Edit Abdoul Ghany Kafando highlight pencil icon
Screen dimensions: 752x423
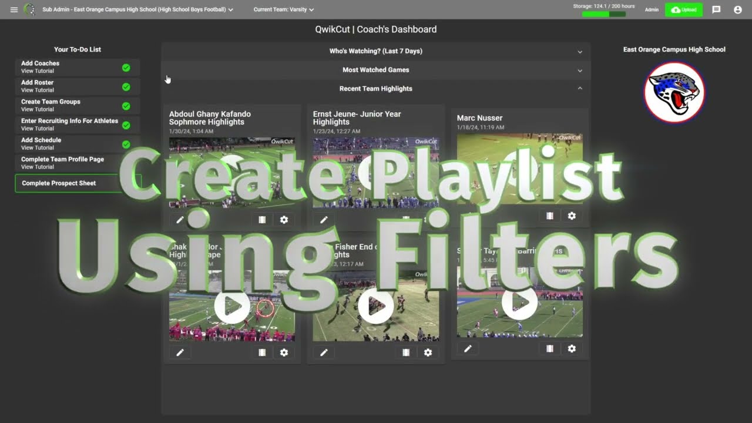[180, 220]
